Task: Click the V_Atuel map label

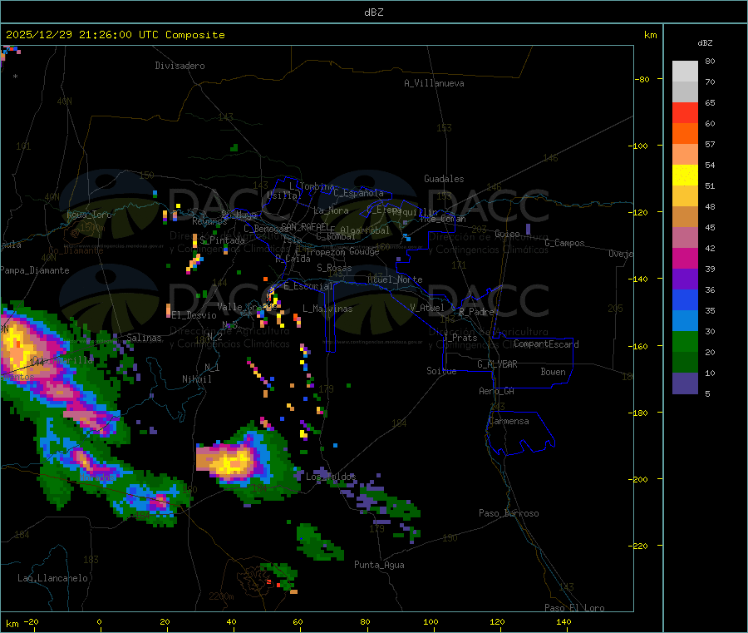Action: point(427,308)
